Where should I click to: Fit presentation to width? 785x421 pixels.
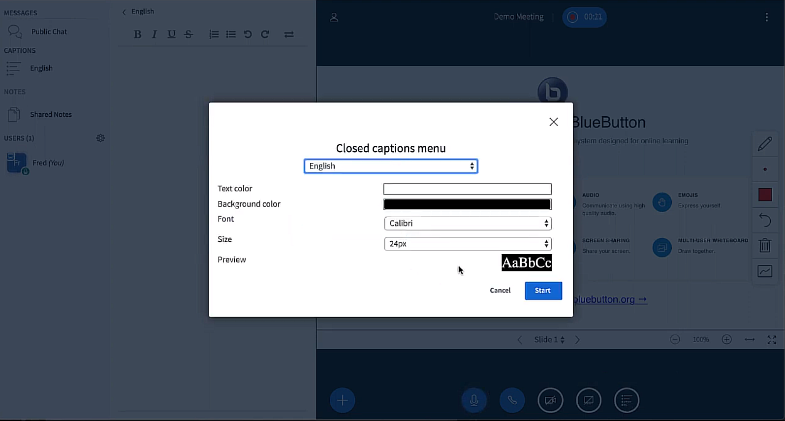[750, 340]
